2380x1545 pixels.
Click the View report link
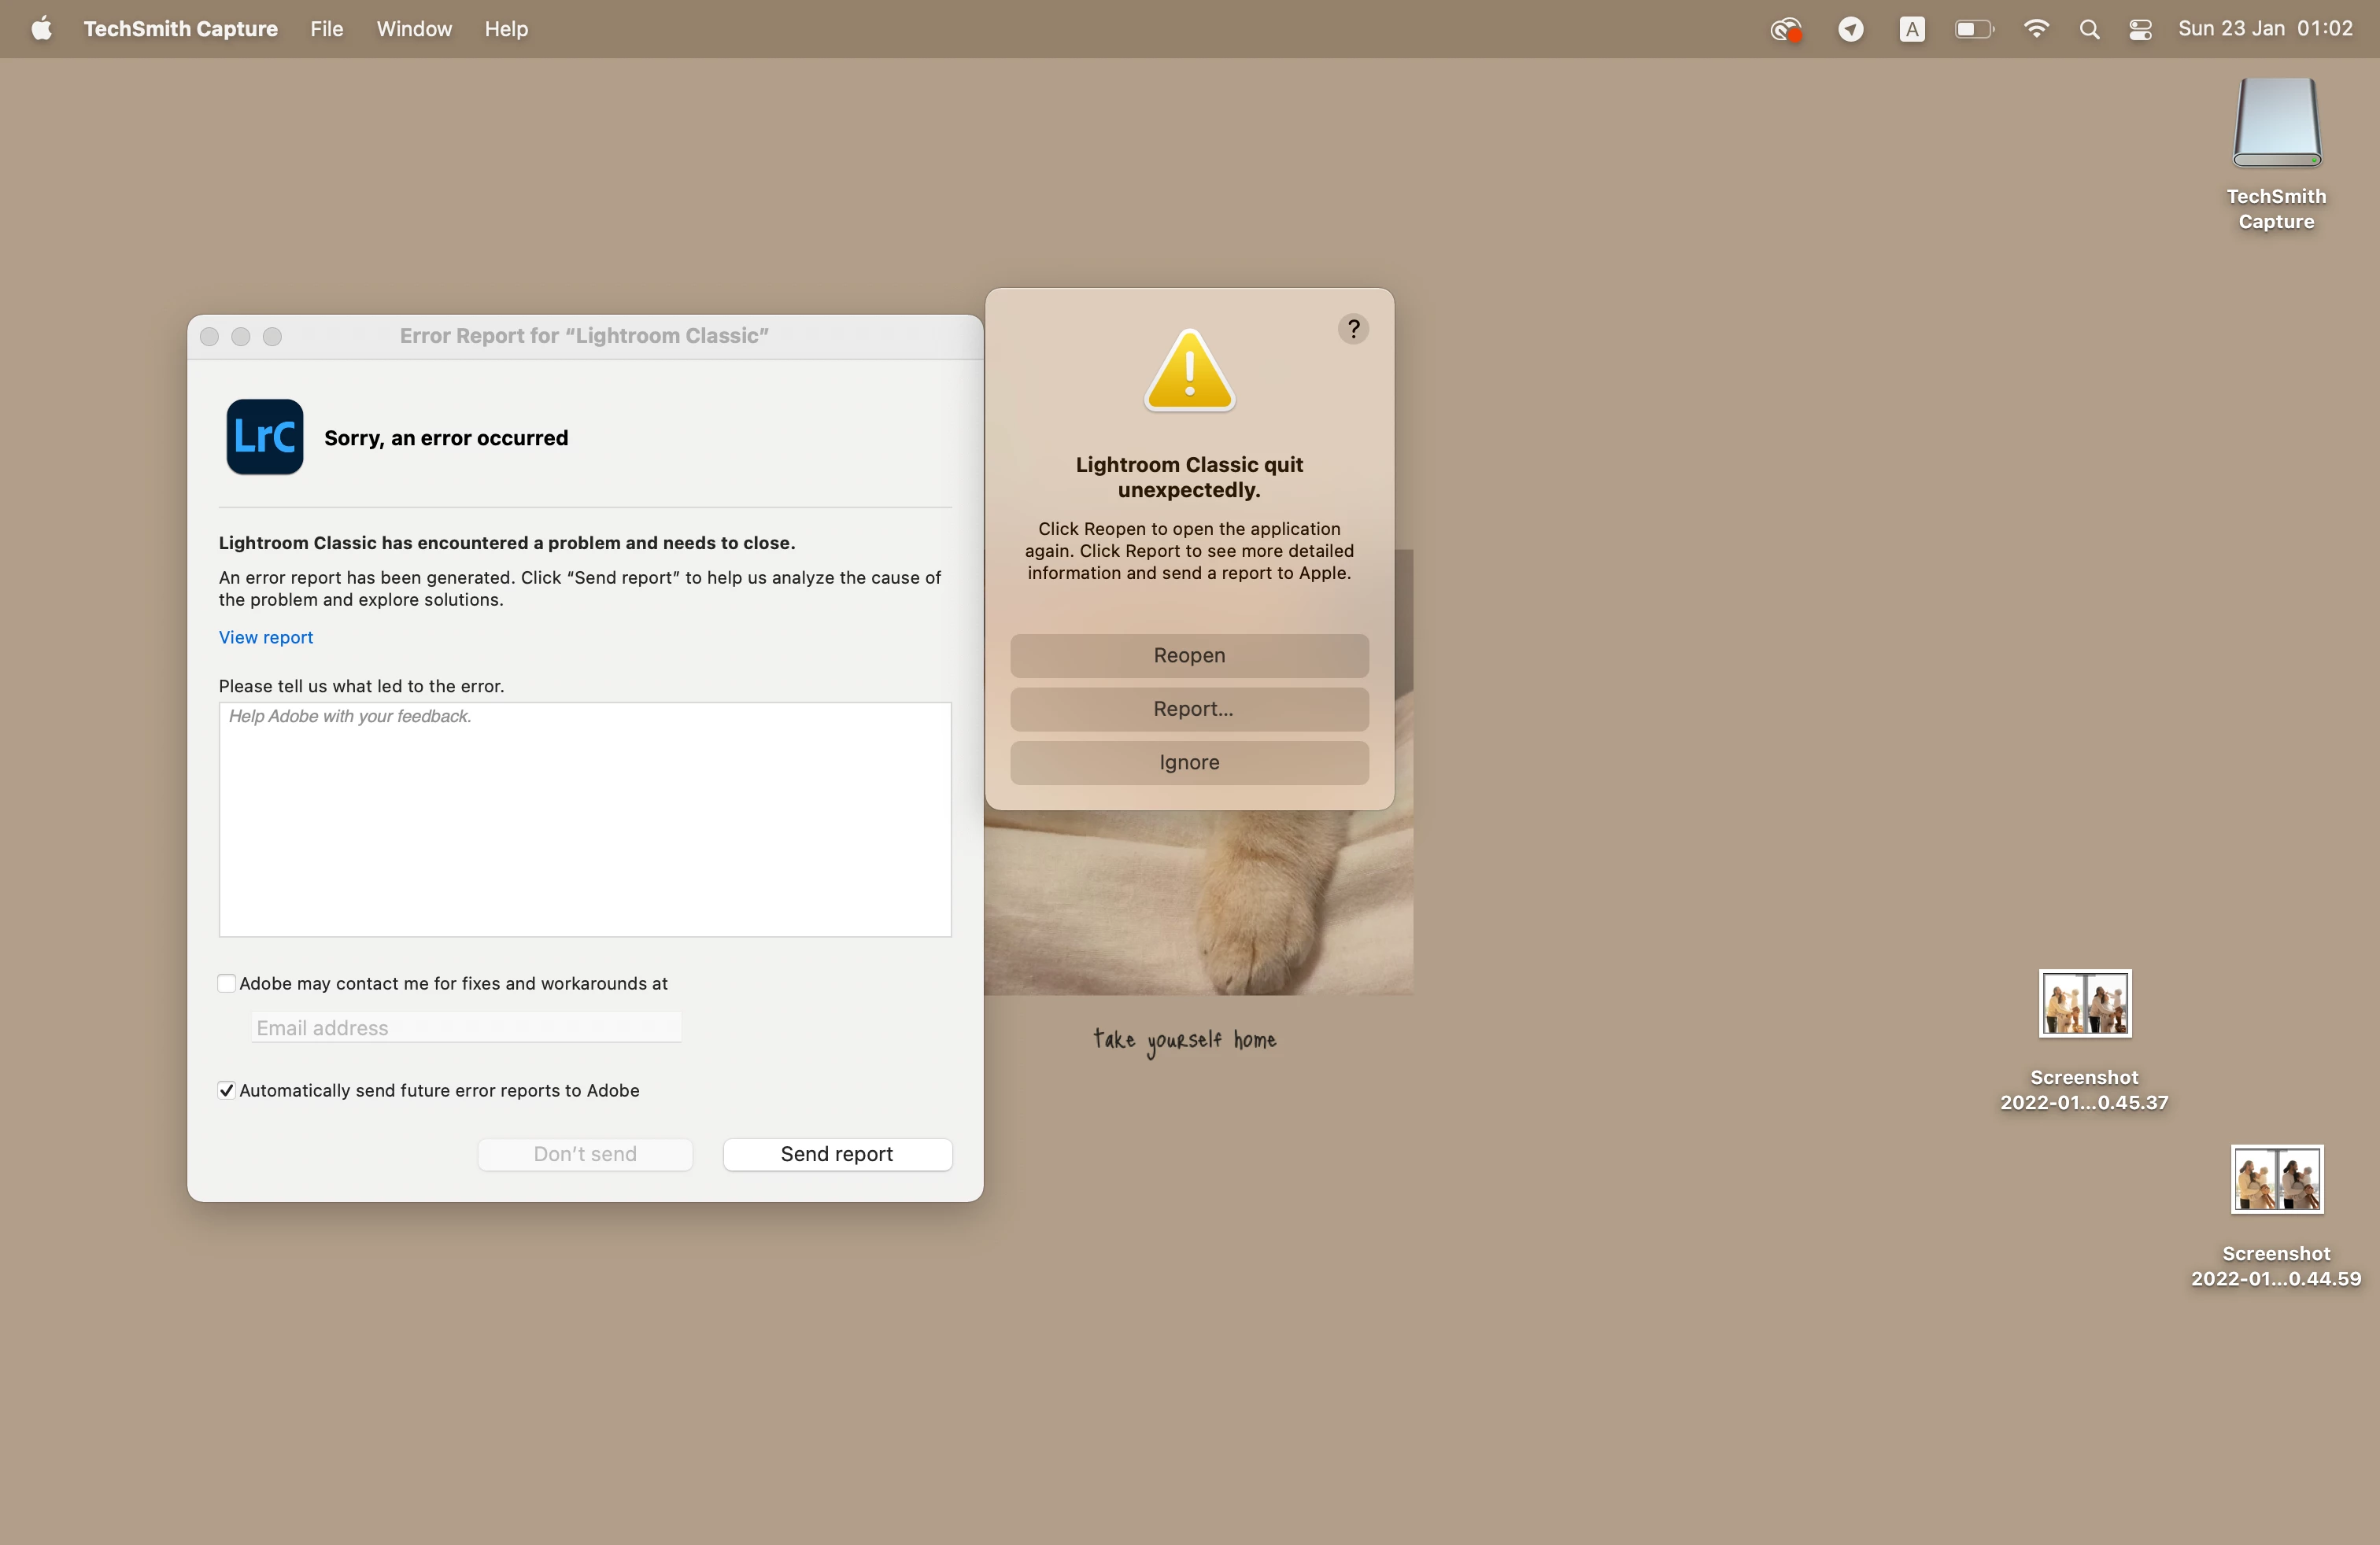coord(266,637)
